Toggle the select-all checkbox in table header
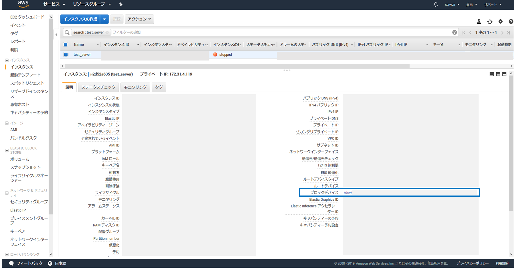This screenshot has width=514, height=268. coord(66,45)
